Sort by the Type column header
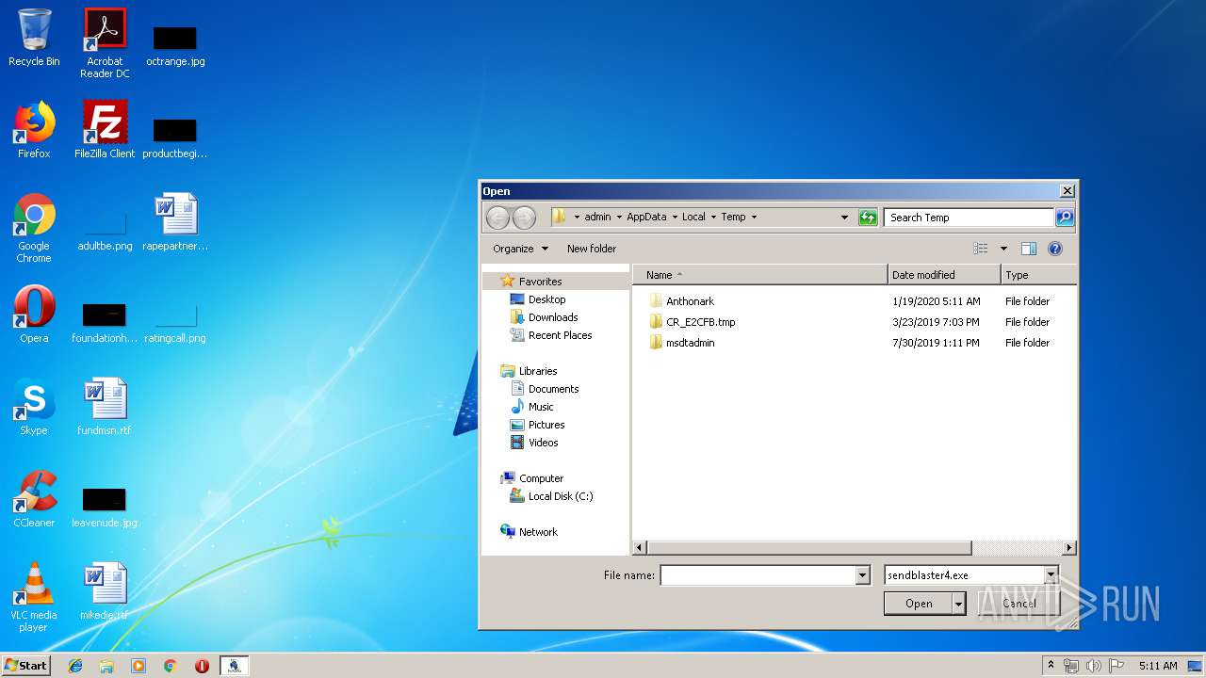 point(1038,275)
